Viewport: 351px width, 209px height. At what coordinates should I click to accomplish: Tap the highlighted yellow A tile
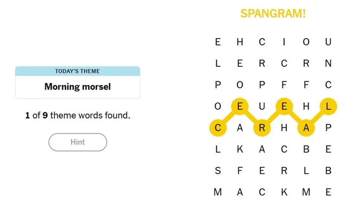pyautogui.click(x=306, y=128)
